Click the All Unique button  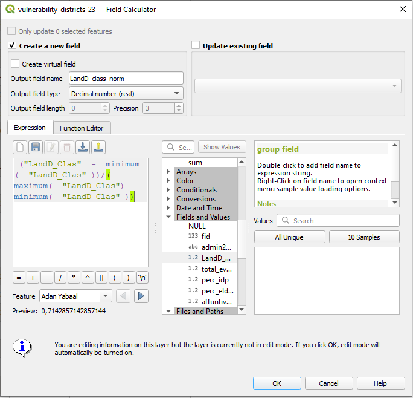289,237
